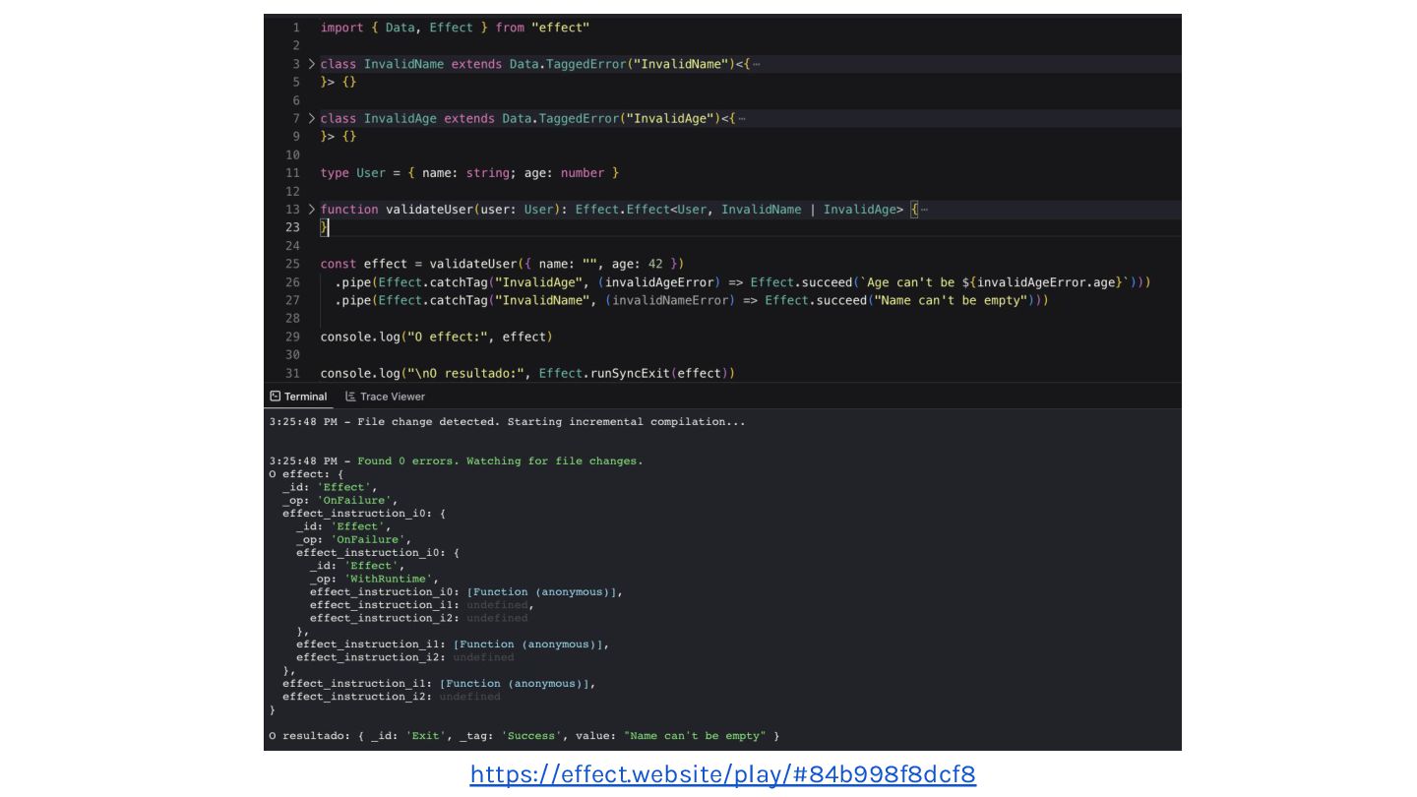Click the 'O resultado' output line
The image size is (1417, 797).
point(524,736)
